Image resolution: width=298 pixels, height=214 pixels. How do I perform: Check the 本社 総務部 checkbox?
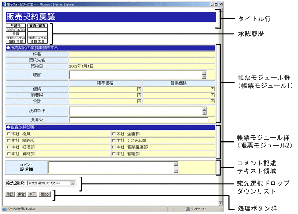[9, 141]
